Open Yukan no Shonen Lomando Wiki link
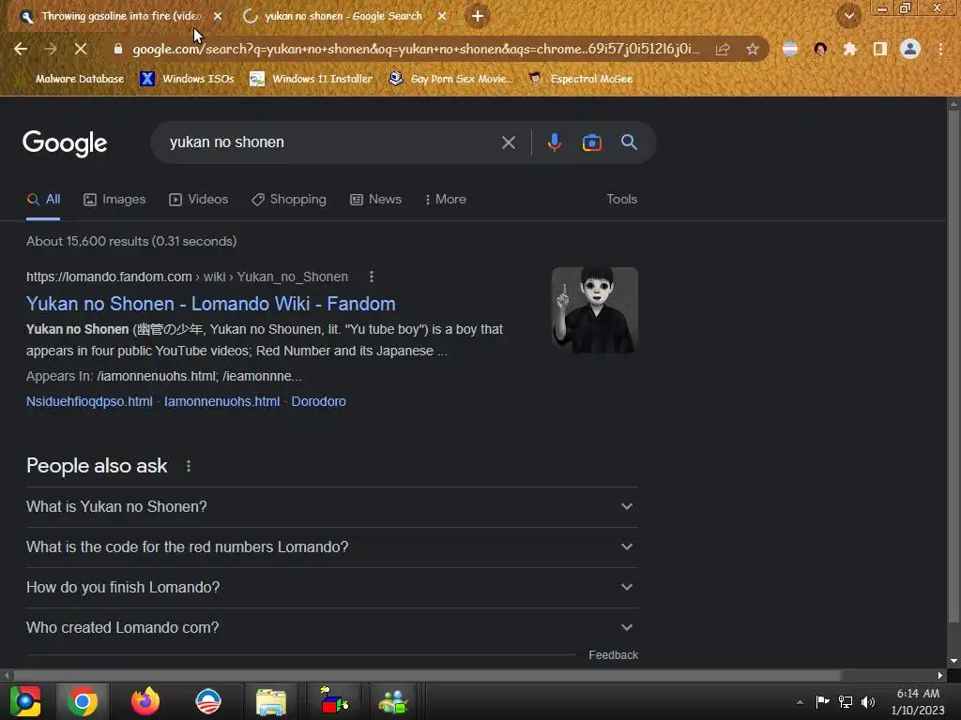This screenshot has height=720, width=961. pyautogui.click(x=211, y=304)
